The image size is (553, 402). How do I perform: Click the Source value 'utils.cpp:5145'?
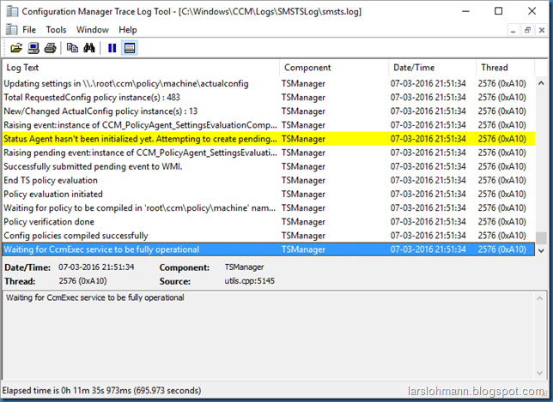click(x=249, y=281)
